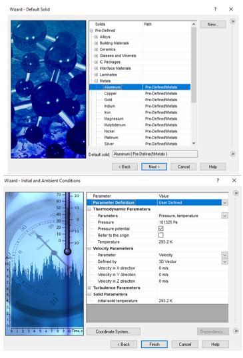The height and width of the screenshot is (358, 243).
Task: Click the Coordinate System... button
Action: coord(113,332)
